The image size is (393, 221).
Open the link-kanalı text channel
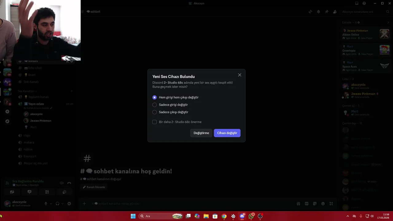coord(45,82)
